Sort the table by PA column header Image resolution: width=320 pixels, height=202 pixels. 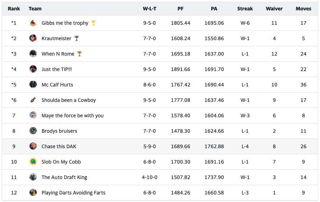point(214,9)
